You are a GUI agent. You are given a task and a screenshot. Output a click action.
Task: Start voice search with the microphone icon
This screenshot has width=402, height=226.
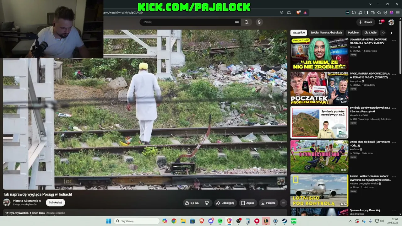pyautogui.click(x=259, y=22)
